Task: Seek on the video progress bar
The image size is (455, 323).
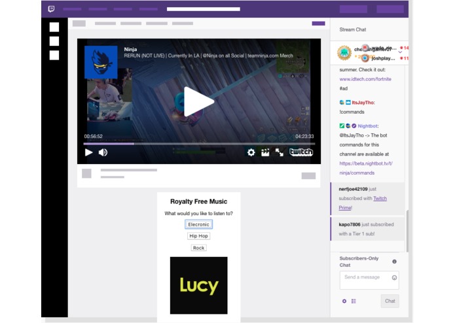Action: (x=199, y=144)
